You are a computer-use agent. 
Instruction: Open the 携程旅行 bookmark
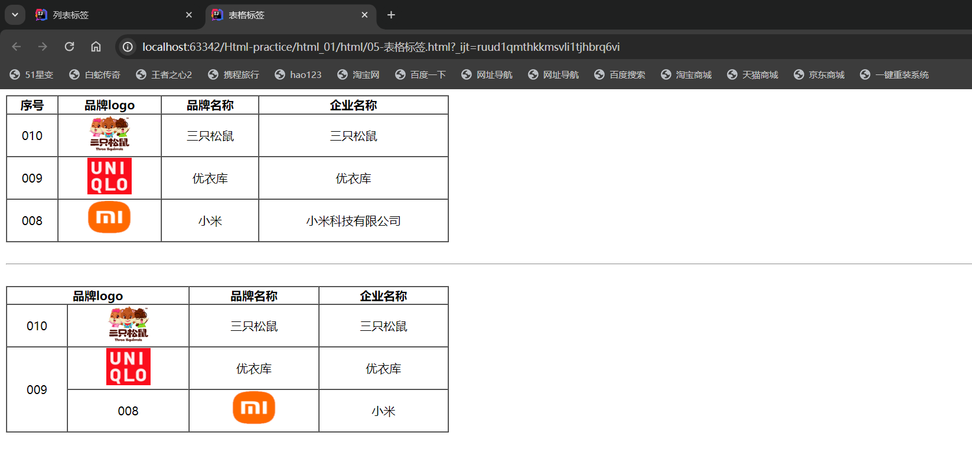pos(234,74)
